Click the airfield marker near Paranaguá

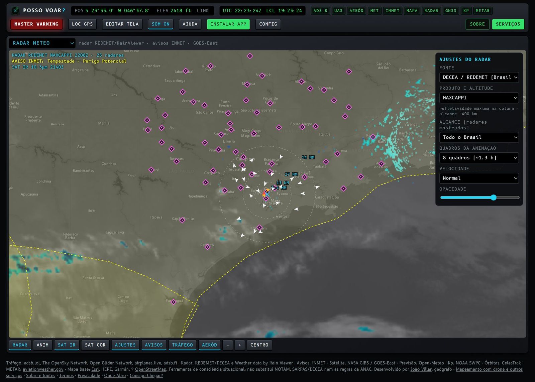(x=174, y=302)
